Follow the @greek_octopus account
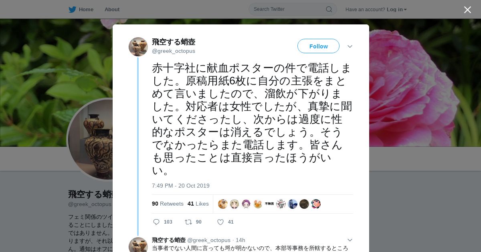Screen dimensions: 481x252 pyautogui.click(x=318, y=46)
